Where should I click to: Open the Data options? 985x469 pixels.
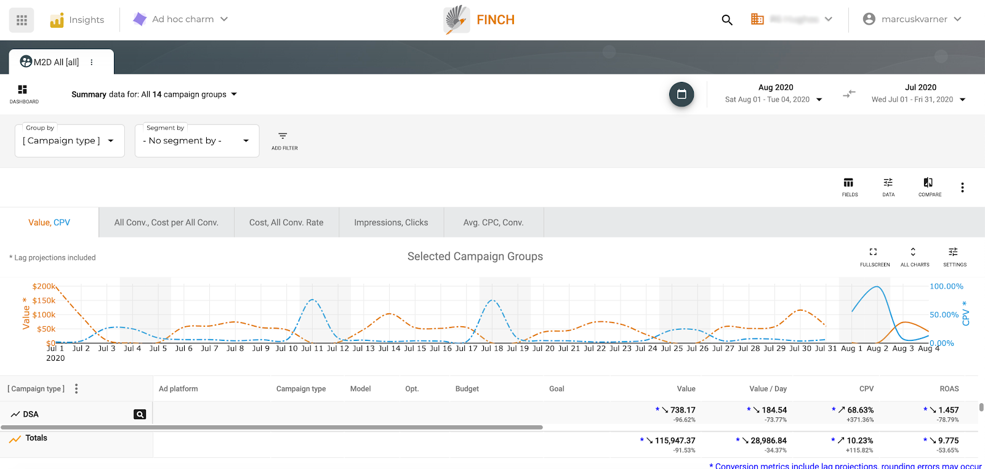(x=888, y=187)
